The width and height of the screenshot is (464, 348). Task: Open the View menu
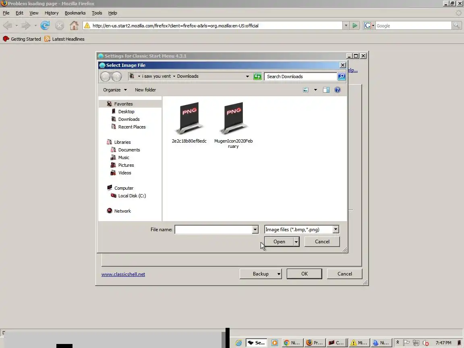tap(34, 13)
